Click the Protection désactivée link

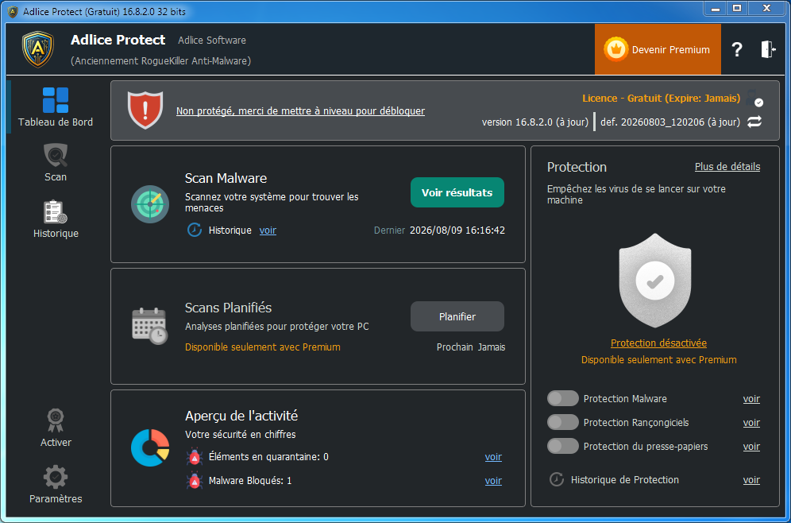pyautogui.click(x=659, y=343)
